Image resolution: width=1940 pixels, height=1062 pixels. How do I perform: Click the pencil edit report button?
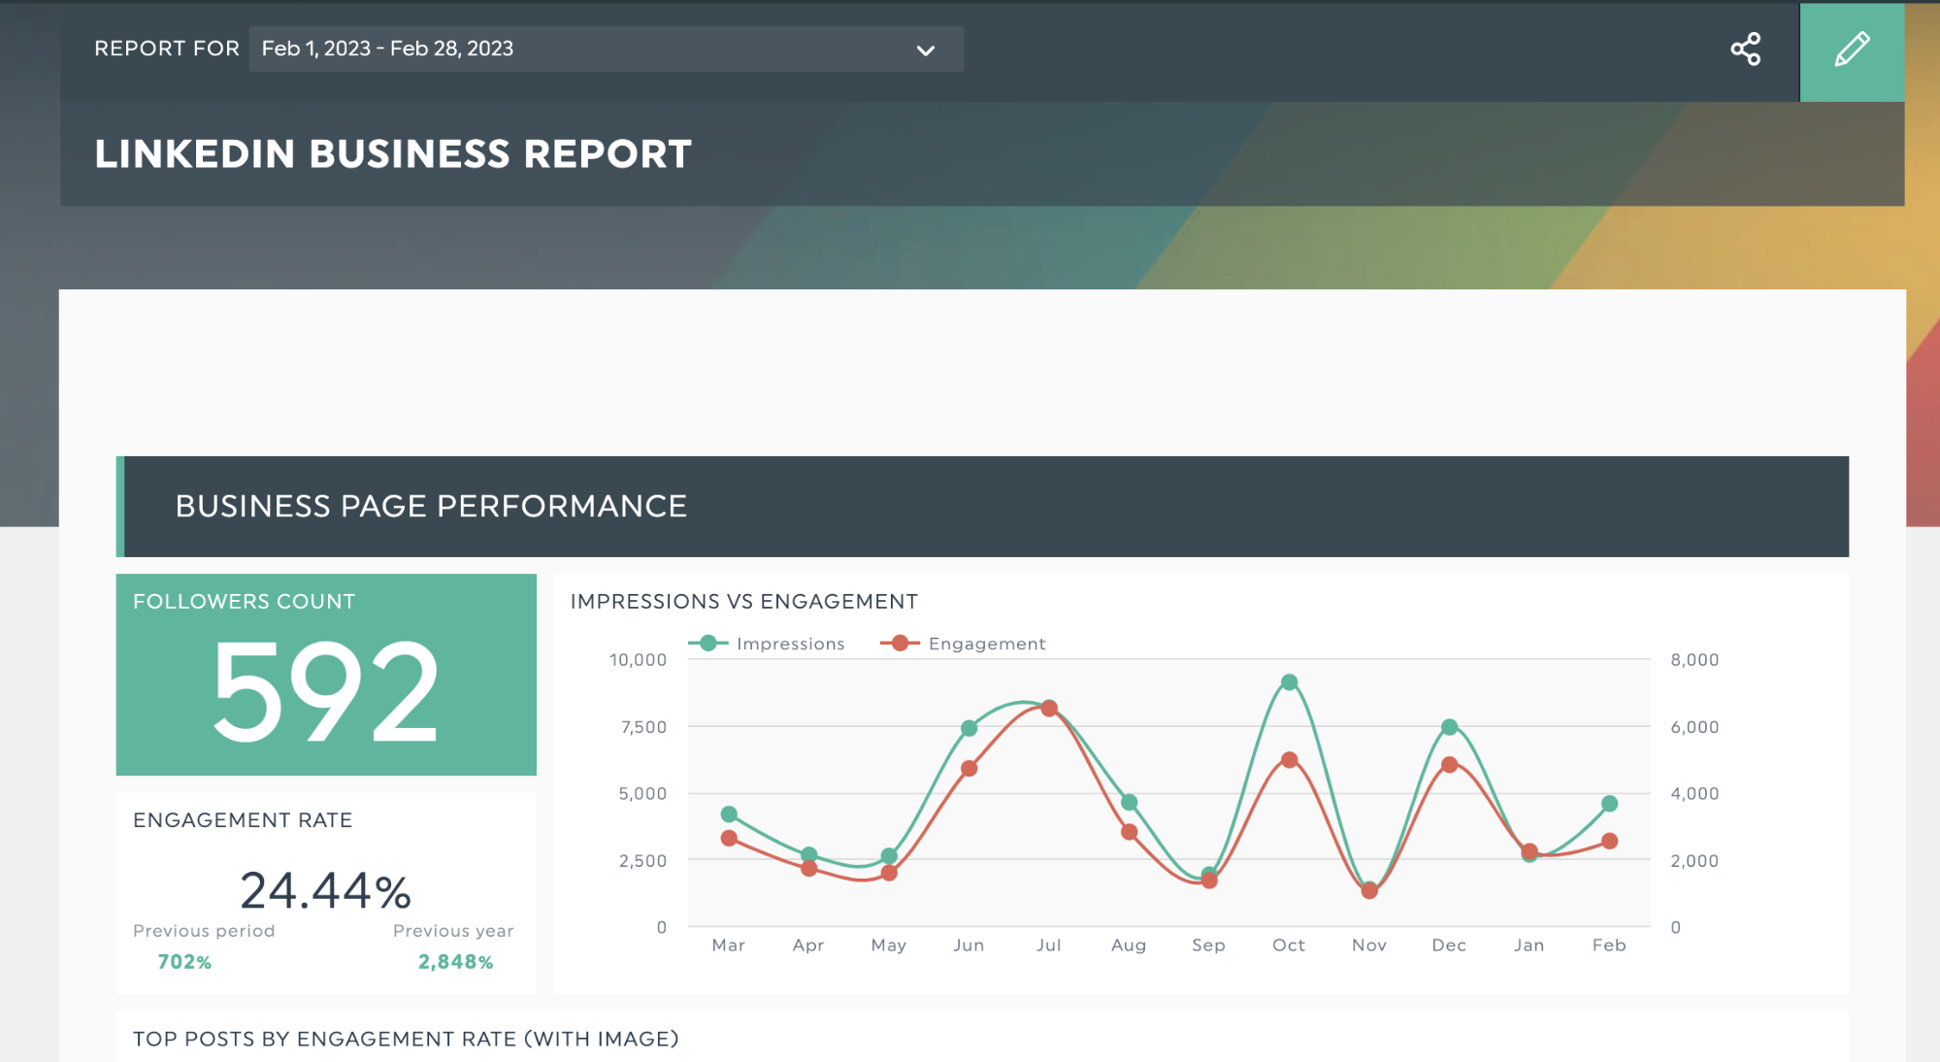click(x=1852, y=51)
